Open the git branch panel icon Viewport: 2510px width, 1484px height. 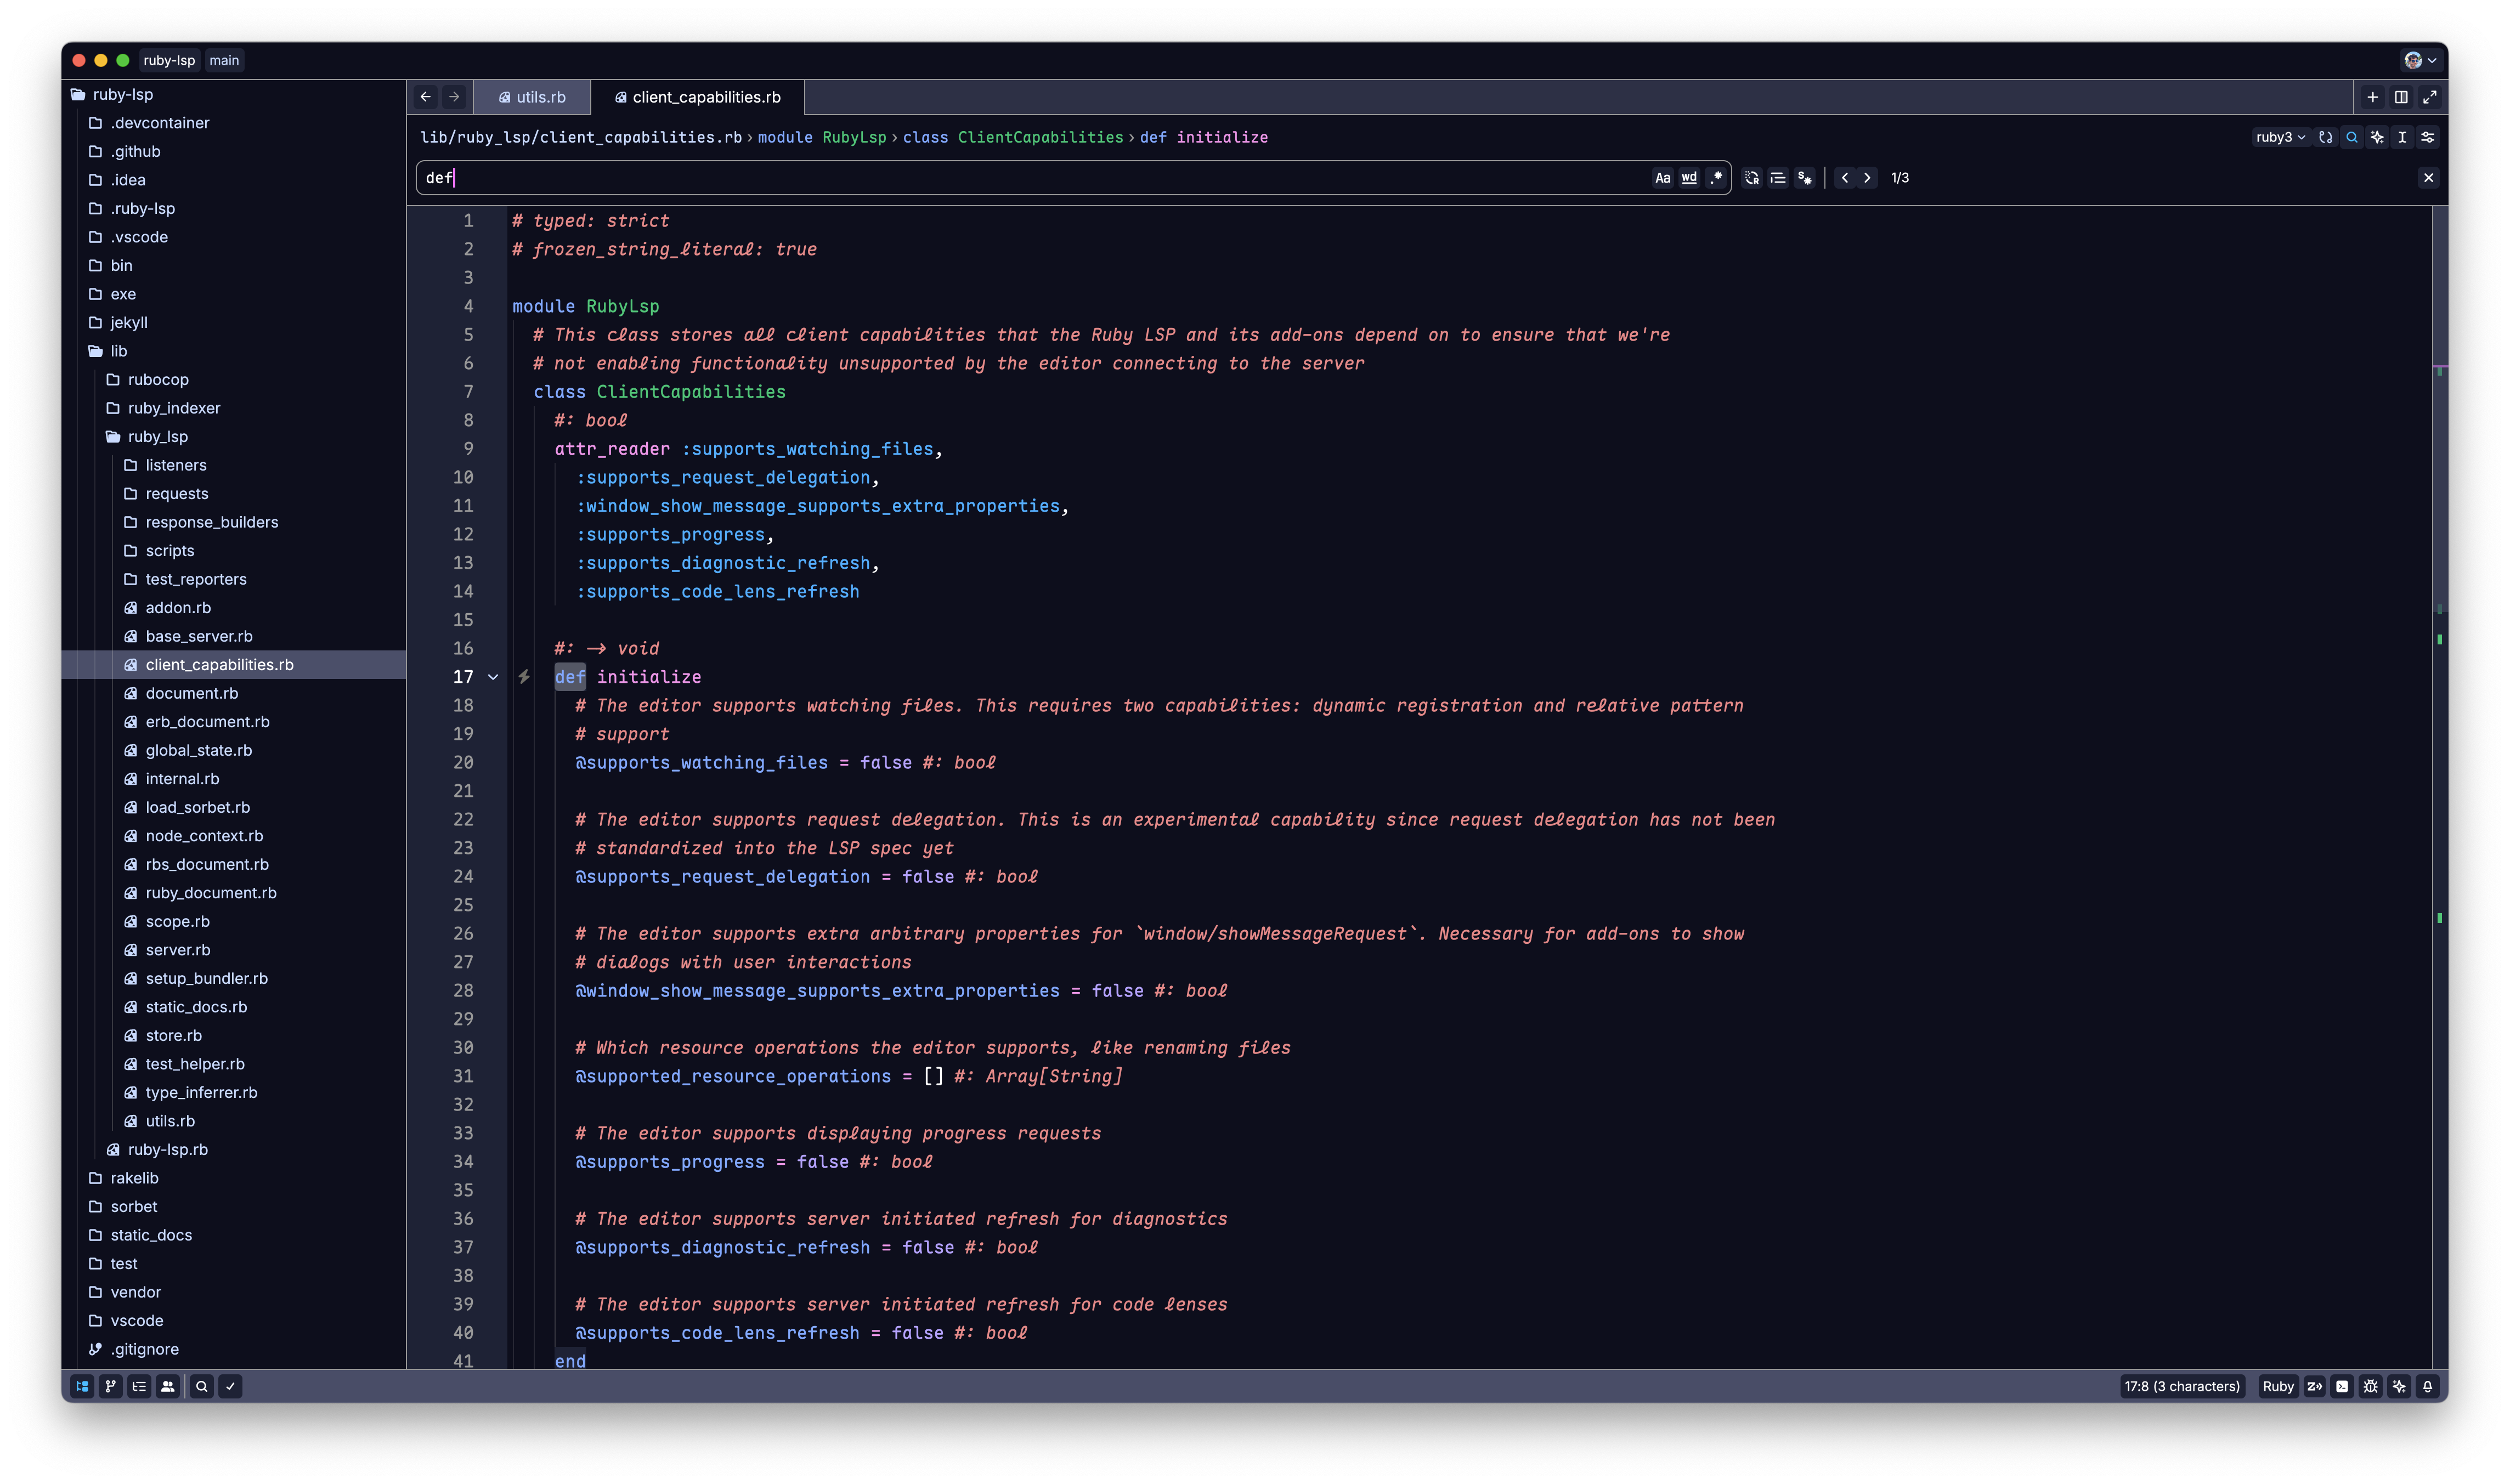111,1386
